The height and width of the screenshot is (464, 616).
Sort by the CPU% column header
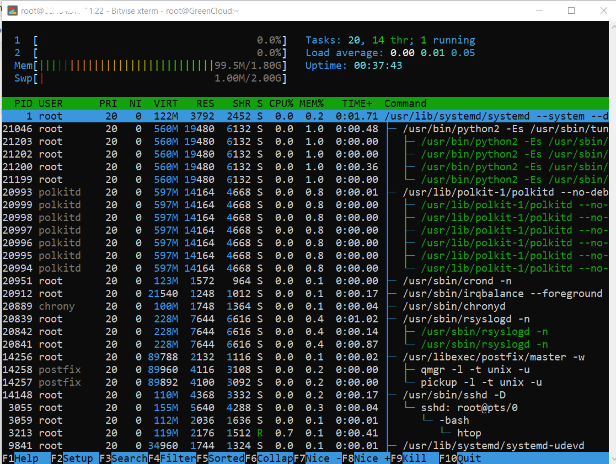tap(281, 104)
